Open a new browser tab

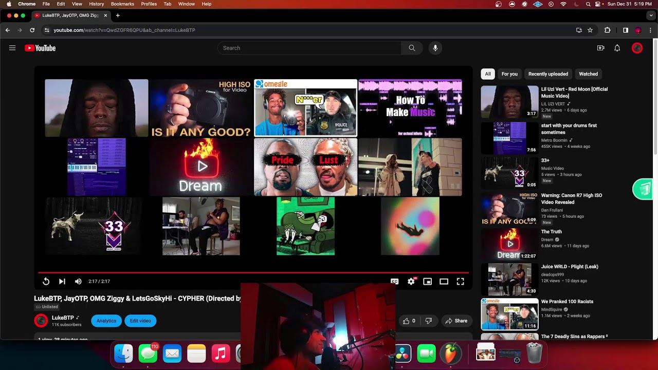(118, 15)
